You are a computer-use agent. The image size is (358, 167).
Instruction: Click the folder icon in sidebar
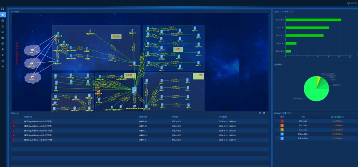(x=2, y=38)
